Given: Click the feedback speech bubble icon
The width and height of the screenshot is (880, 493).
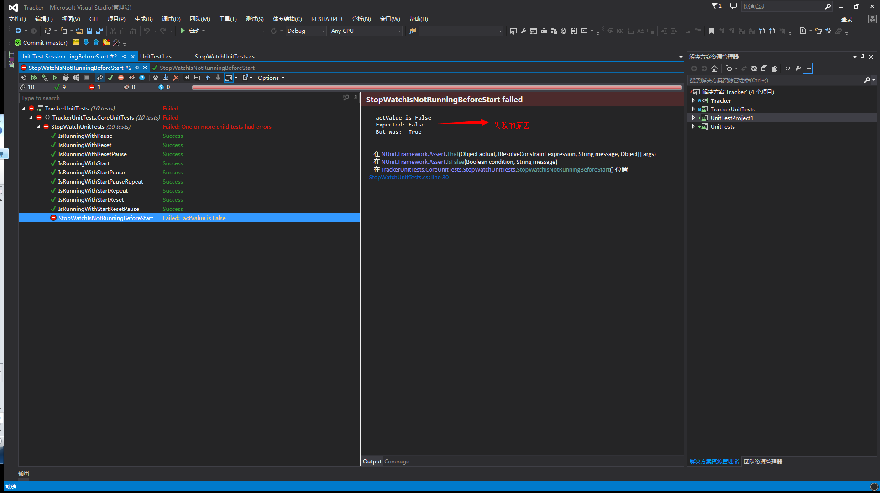Looking at the screenshot, I should pyautogui.click(x=733, y=6).
